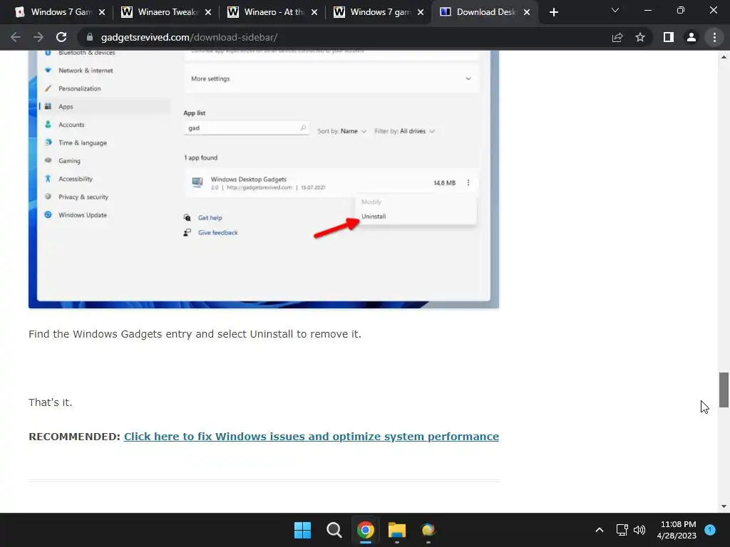The height and width of the screenshot is (547, 730).
Task: Open the notification badge icon
Action: click(x=710, y=529)
